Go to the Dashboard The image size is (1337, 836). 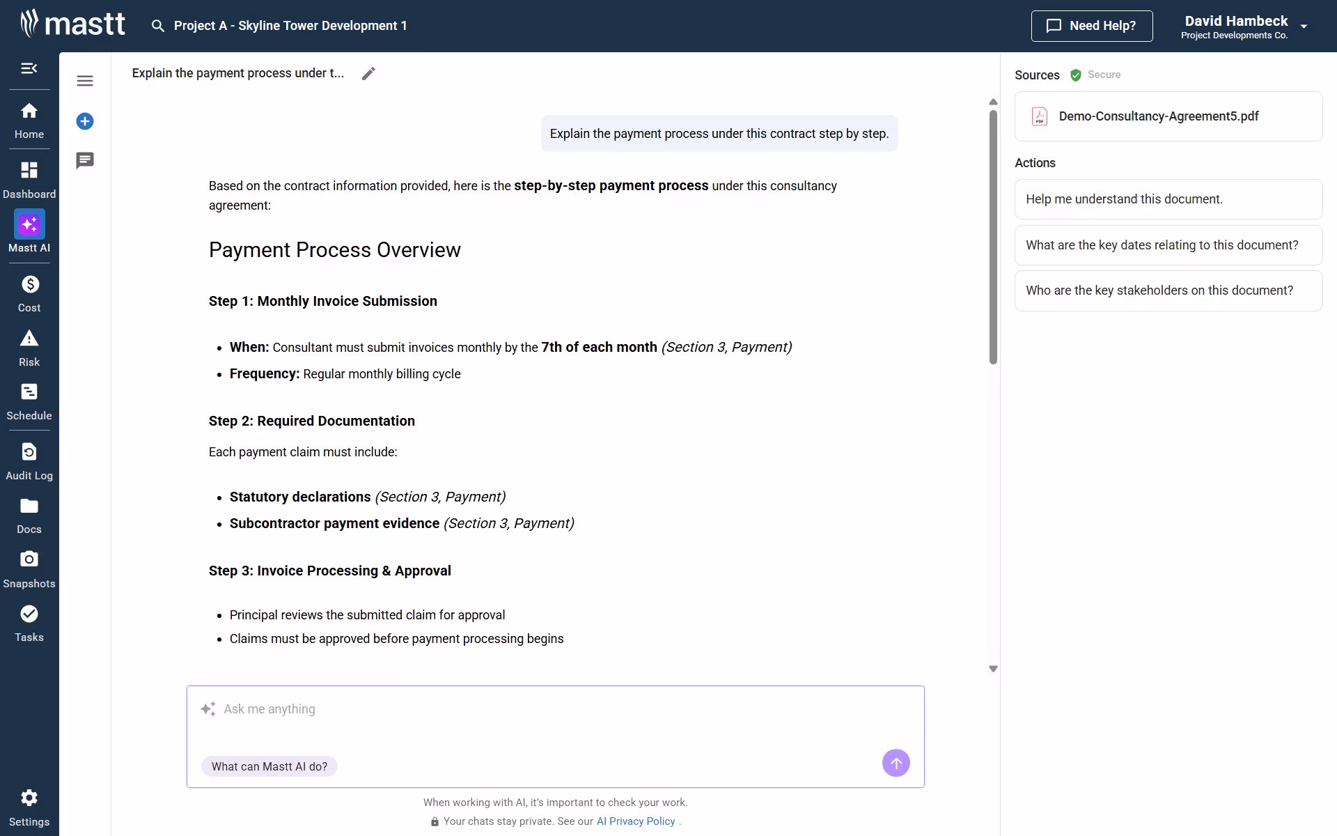29,178
